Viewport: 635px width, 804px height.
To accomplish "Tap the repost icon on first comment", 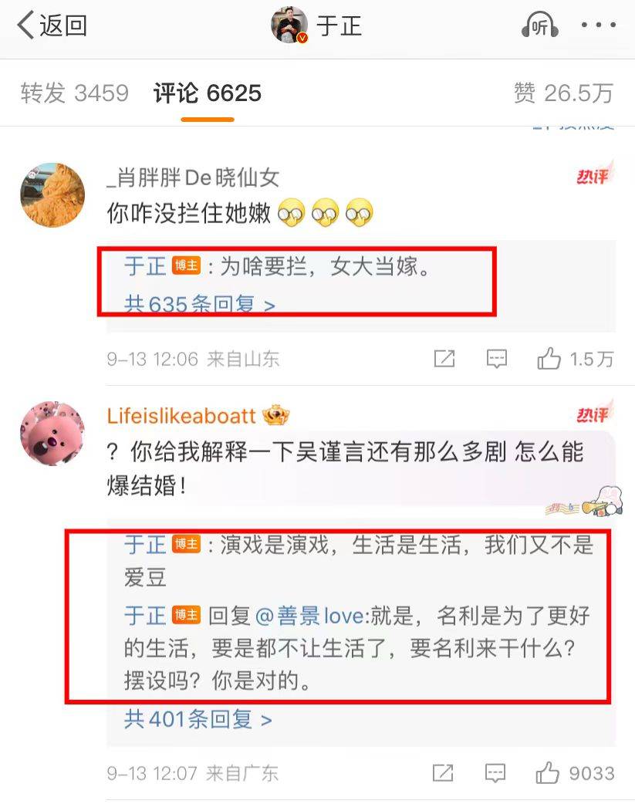I will click(444, 359).
